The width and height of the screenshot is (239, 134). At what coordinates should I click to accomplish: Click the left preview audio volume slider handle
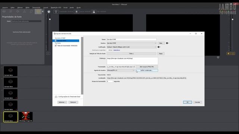tap(50, 19)
